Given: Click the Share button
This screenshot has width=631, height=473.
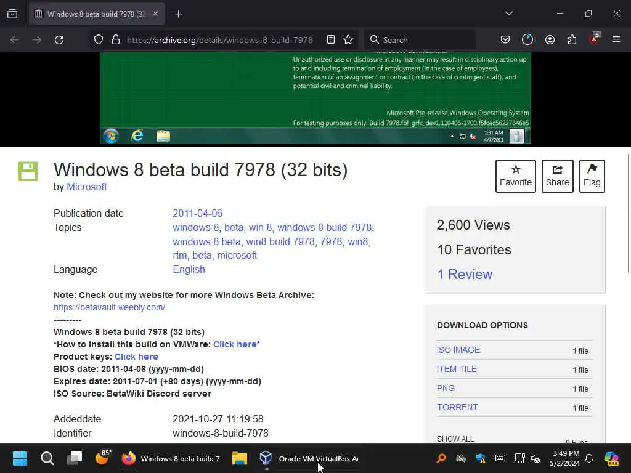Looking at the screenshot, I should (557, 176).
